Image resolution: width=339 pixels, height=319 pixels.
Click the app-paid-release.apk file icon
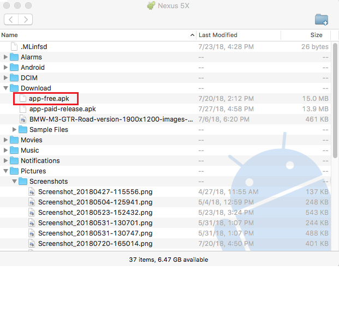click(23, 109)
